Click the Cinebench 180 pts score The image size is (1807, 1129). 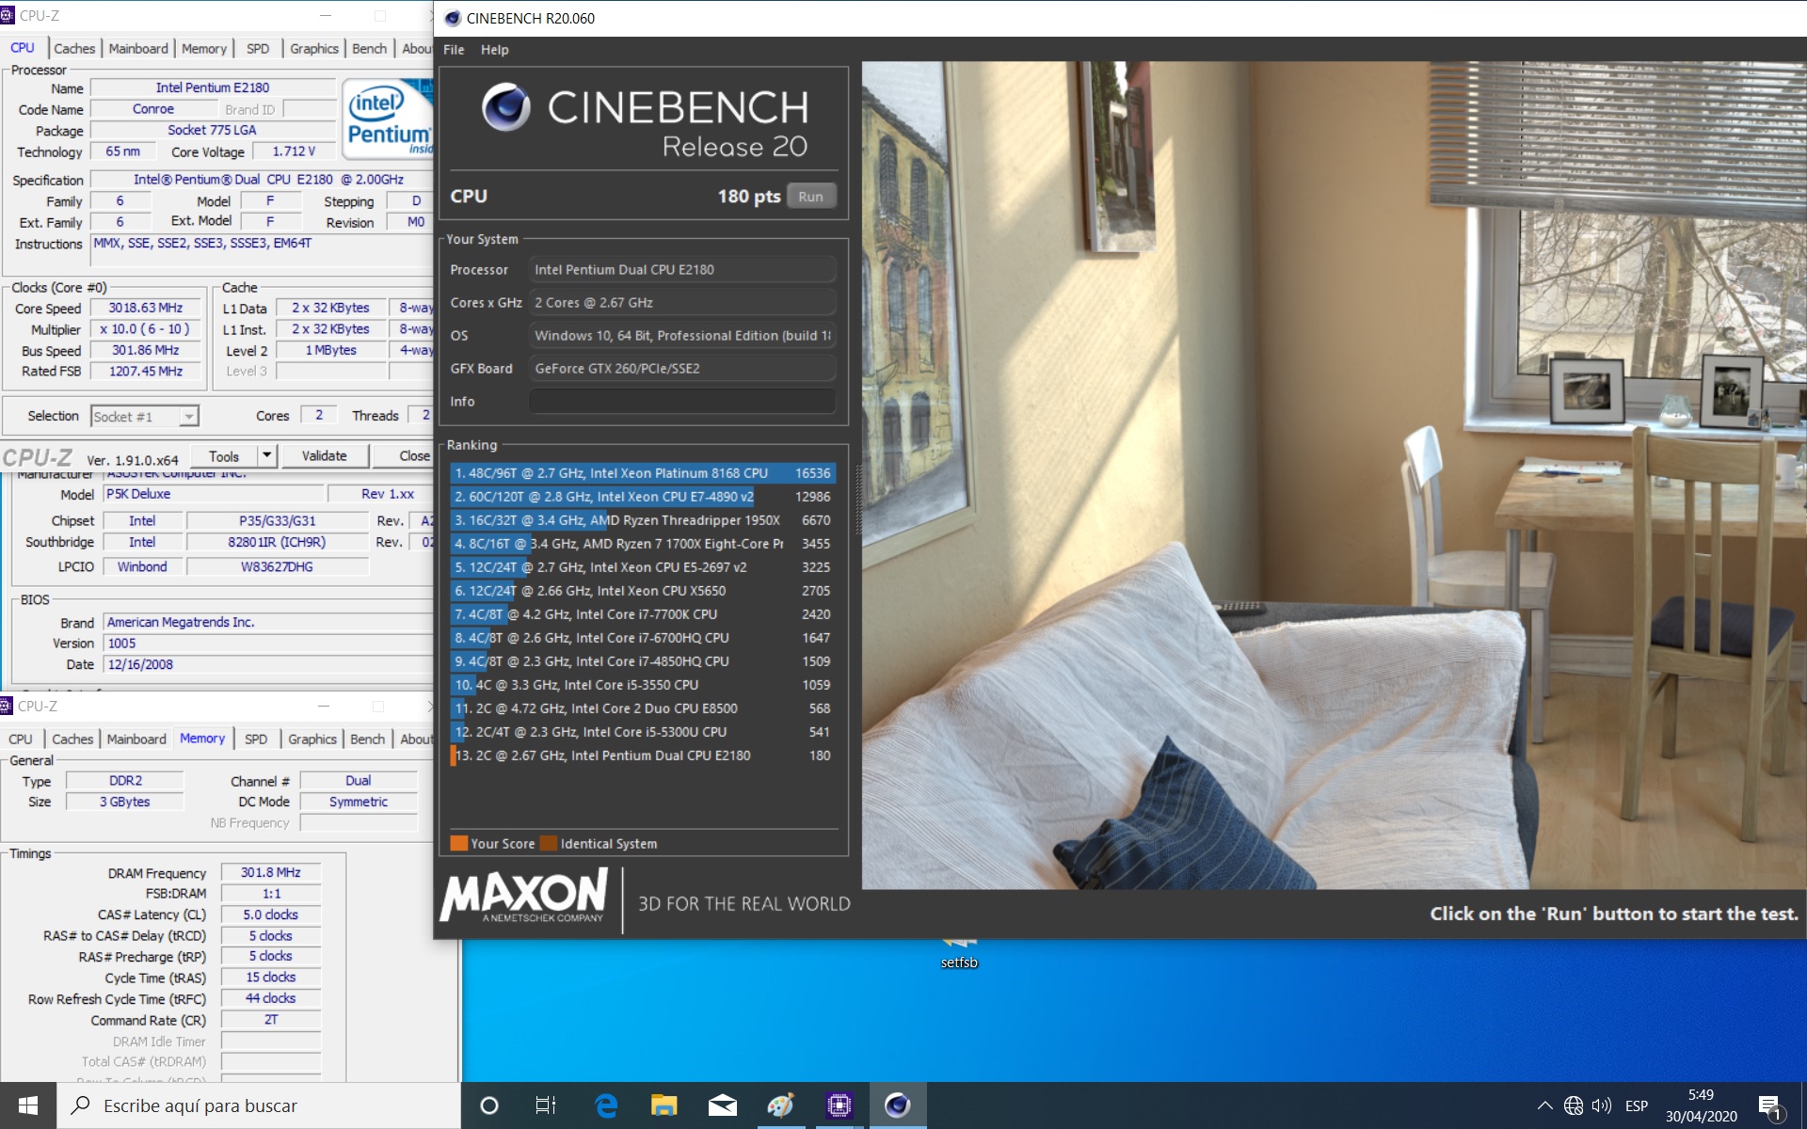pos(749,197)
